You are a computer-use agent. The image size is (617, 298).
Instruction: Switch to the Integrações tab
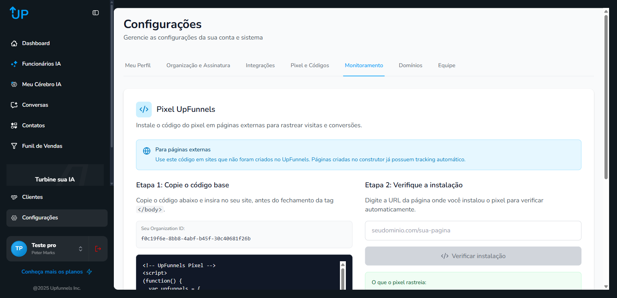[x=260, y=66]
